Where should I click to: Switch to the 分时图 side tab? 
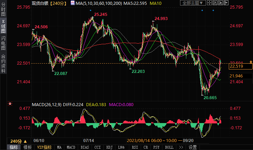tap(3, 10)
